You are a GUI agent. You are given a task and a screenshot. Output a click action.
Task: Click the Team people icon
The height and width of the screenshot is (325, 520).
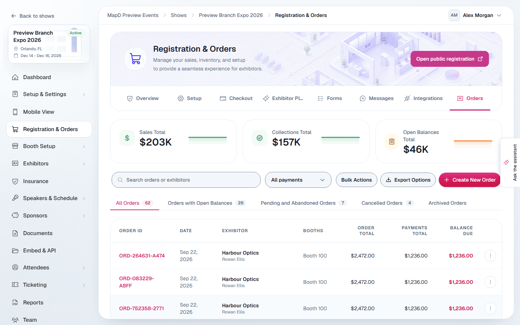[x=15, y=320]
